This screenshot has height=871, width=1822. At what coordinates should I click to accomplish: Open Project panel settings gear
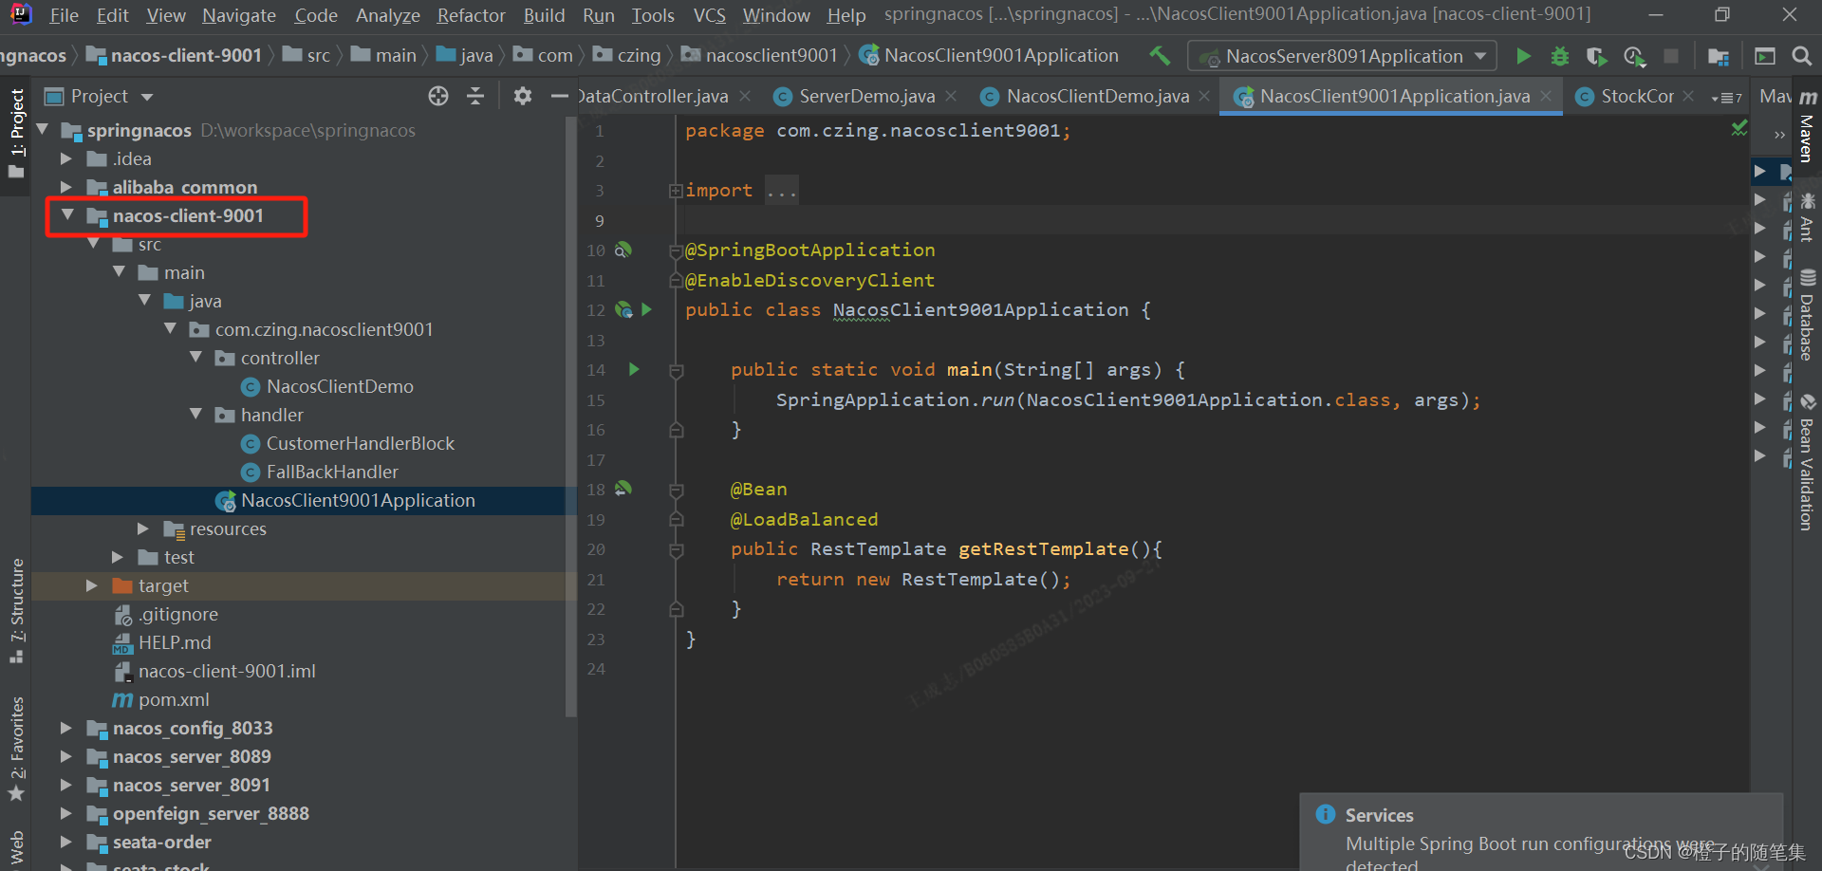pos(522,96)
